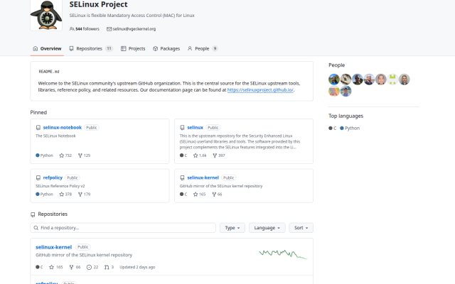Click the green identicon member avatar
Screen dimensions: 455x284
click(392, 79)
